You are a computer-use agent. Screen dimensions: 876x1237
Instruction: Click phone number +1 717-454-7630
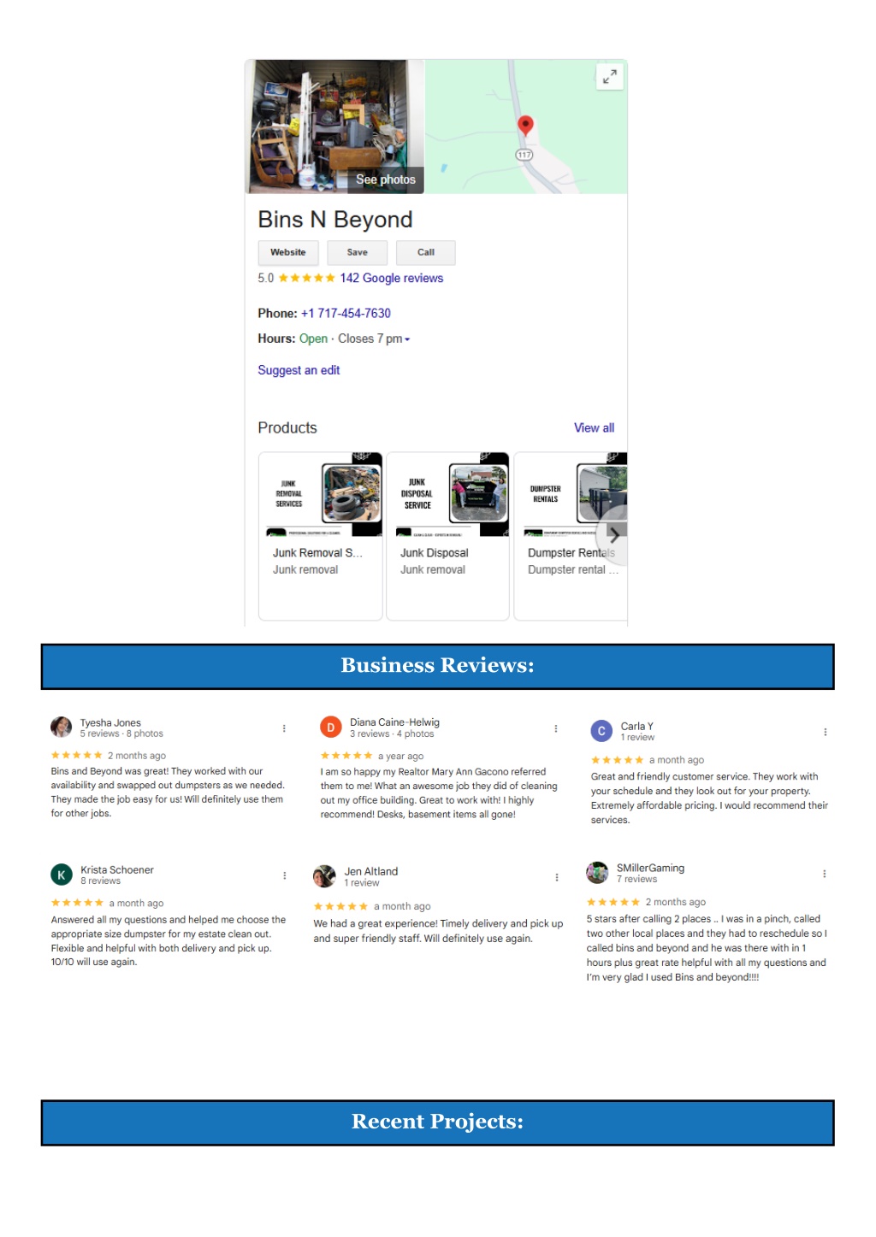tap(346, 313)
